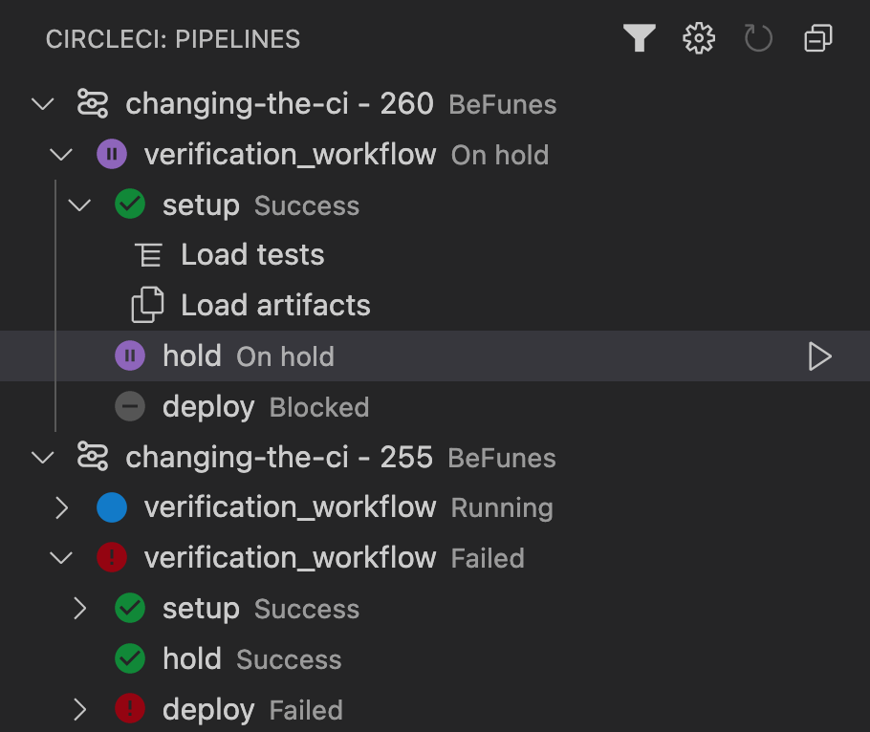The height and width of the screenshot is (732, 870).
Task: Click the pipelines filter icon
Action: [639, 38]
